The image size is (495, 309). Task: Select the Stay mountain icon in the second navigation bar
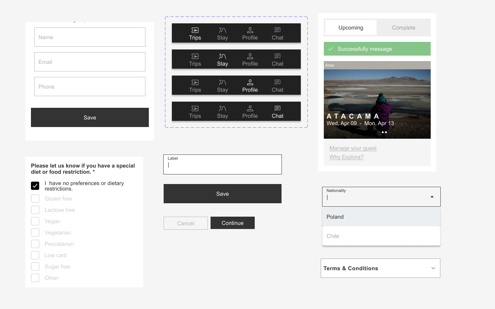click(x=222, y=56)
